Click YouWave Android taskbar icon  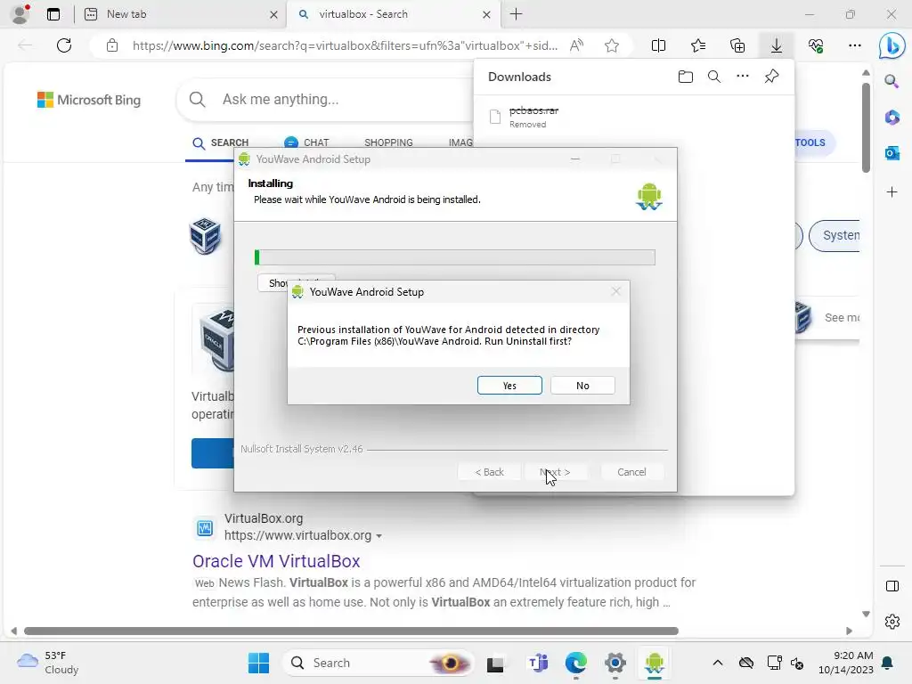click(655, 663)
